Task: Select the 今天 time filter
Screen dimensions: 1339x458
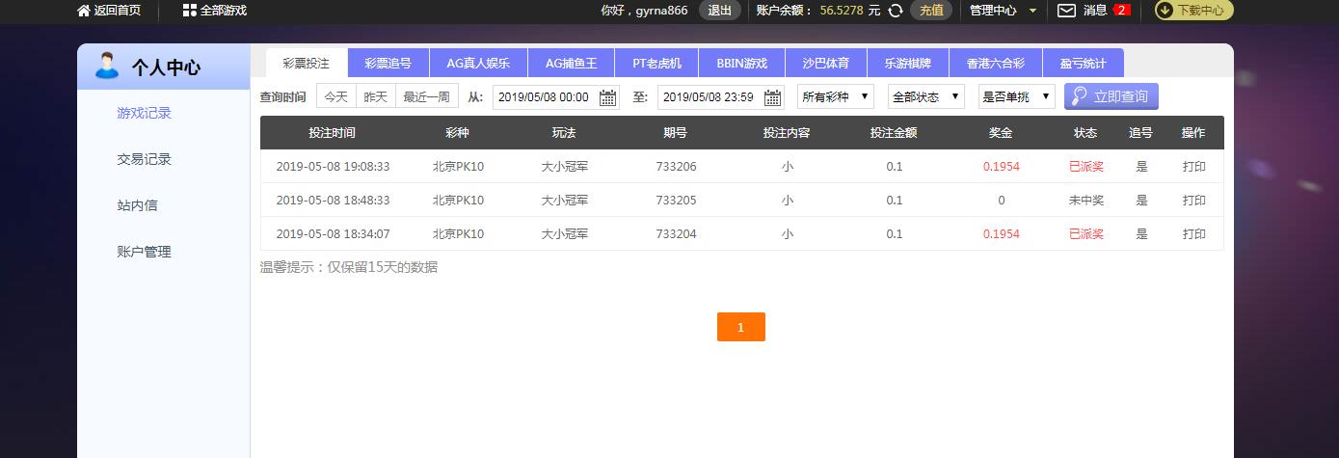Action: 335,97
